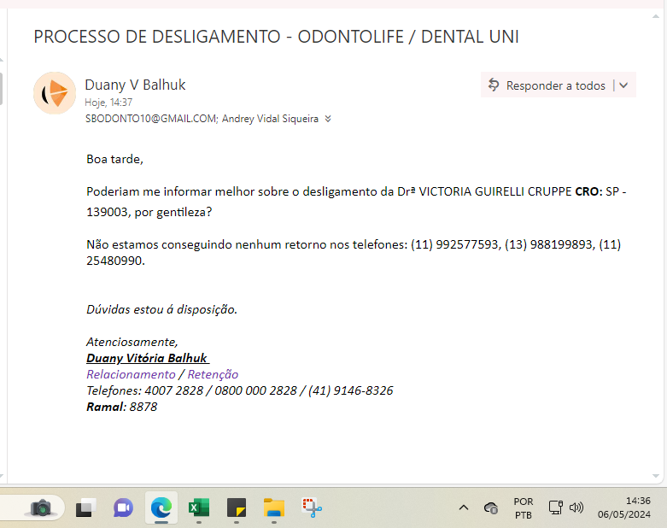667x528 pixels.
Task: Click the Retenção signature text
Action: [214, 374]
